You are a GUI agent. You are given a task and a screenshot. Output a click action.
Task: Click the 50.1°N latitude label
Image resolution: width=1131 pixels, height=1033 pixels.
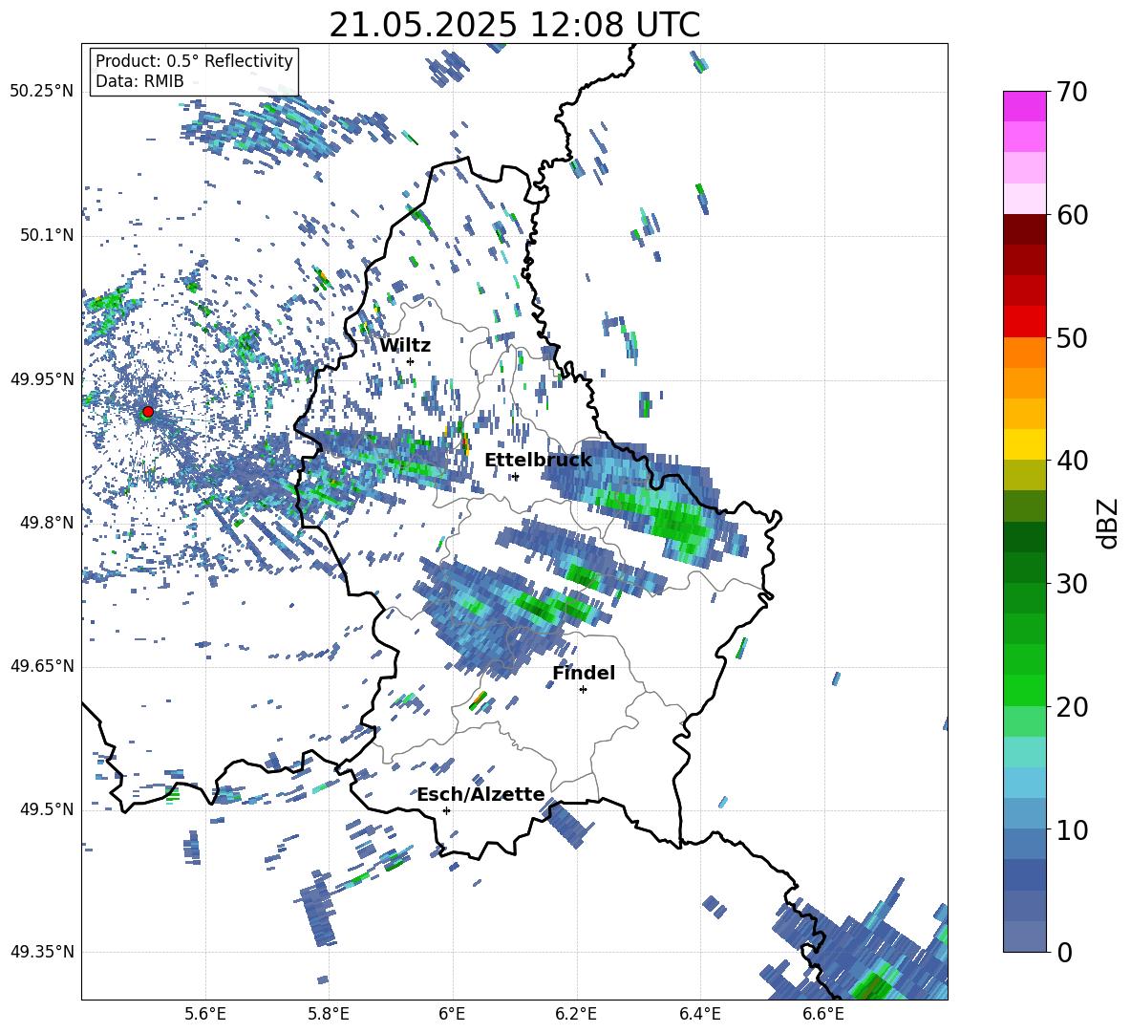[x=46, y=236]
